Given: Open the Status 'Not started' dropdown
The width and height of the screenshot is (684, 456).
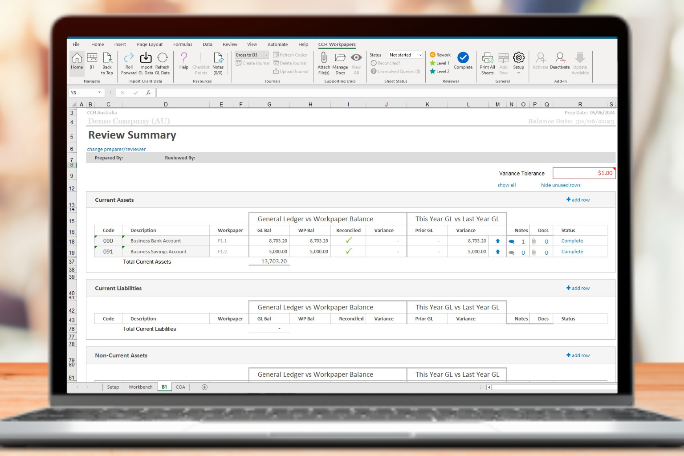Looking at the screenshot, I should click(x=420, y=55).
